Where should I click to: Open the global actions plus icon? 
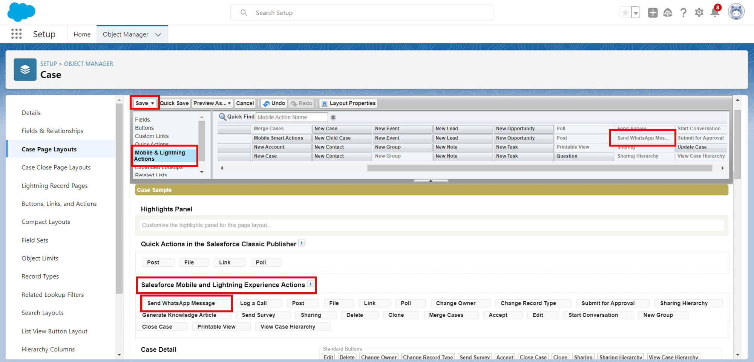pyautogui.click(x=653, y=13)
